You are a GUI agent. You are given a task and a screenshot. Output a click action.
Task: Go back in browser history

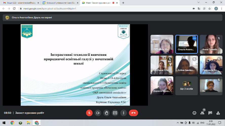coord(4,9)
